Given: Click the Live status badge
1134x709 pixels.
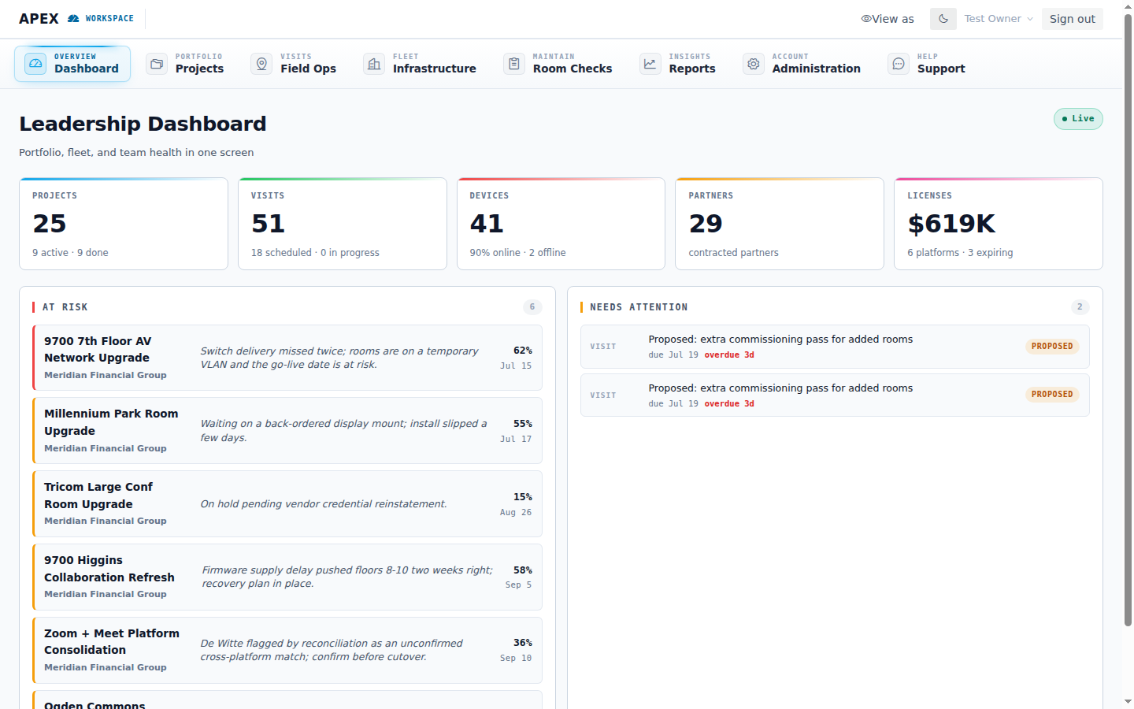Looking at the screenshot, I should pos(1078,119).
